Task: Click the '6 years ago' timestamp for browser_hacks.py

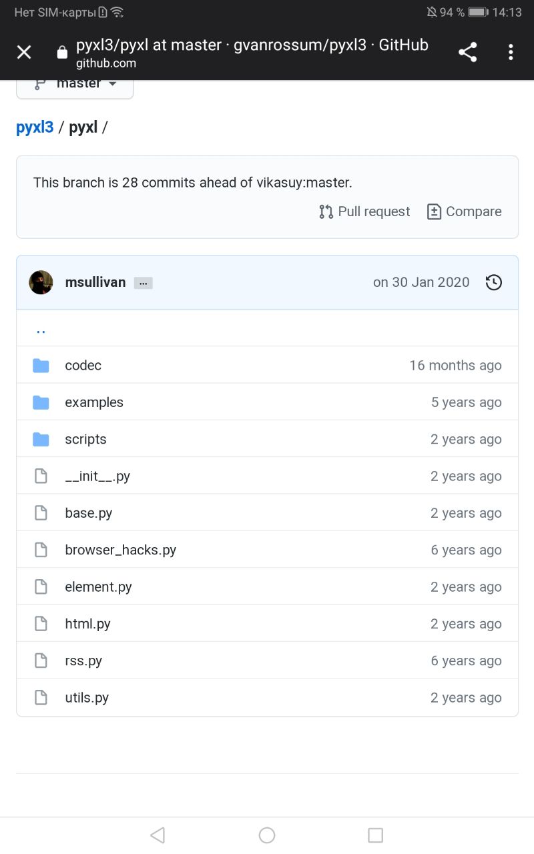Action: point(466,550)
